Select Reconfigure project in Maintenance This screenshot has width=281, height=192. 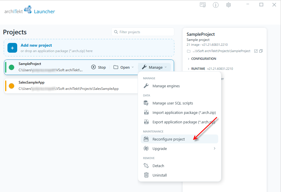pos(179,139)
